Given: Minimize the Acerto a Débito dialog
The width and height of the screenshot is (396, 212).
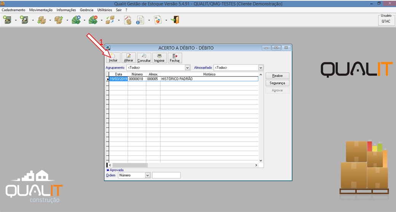Looking at the screenshot, I should pos(266,48).
